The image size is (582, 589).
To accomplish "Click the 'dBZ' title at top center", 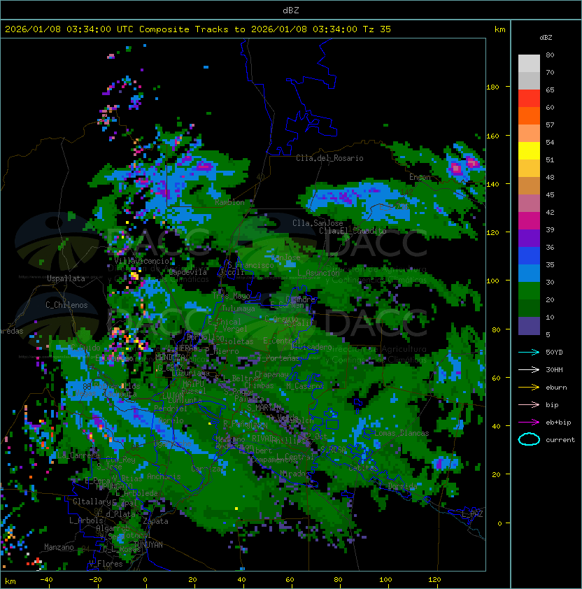I will click(x=291, y=10).
